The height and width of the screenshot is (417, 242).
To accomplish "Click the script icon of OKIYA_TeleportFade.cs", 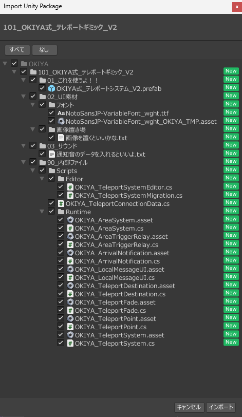I will tap(70, 311).
